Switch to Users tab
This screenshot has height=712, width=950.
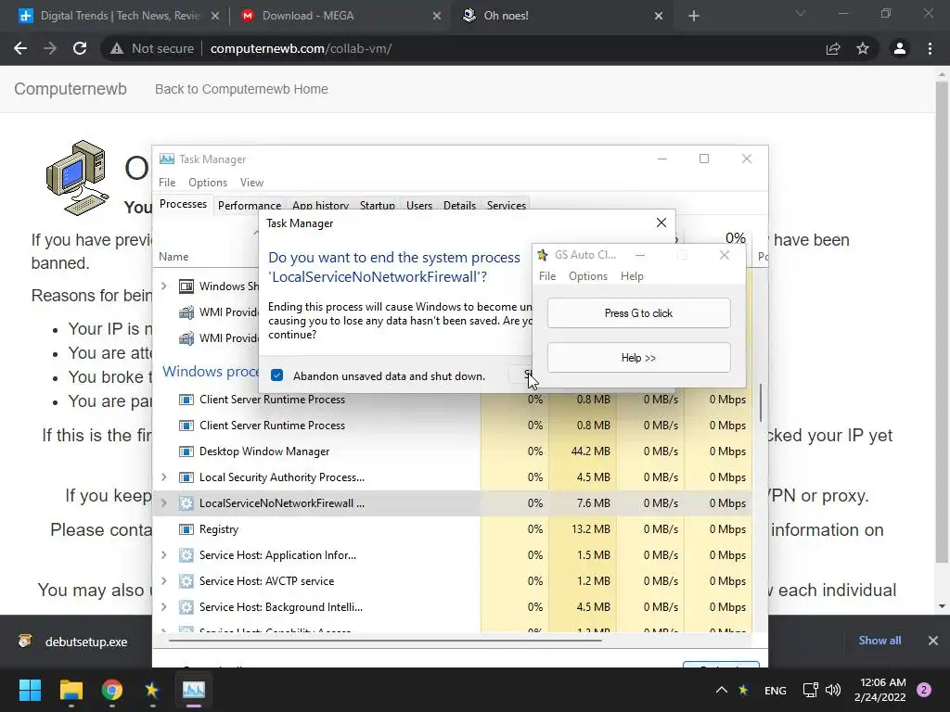pyautogui.click(x=419, y=205)
